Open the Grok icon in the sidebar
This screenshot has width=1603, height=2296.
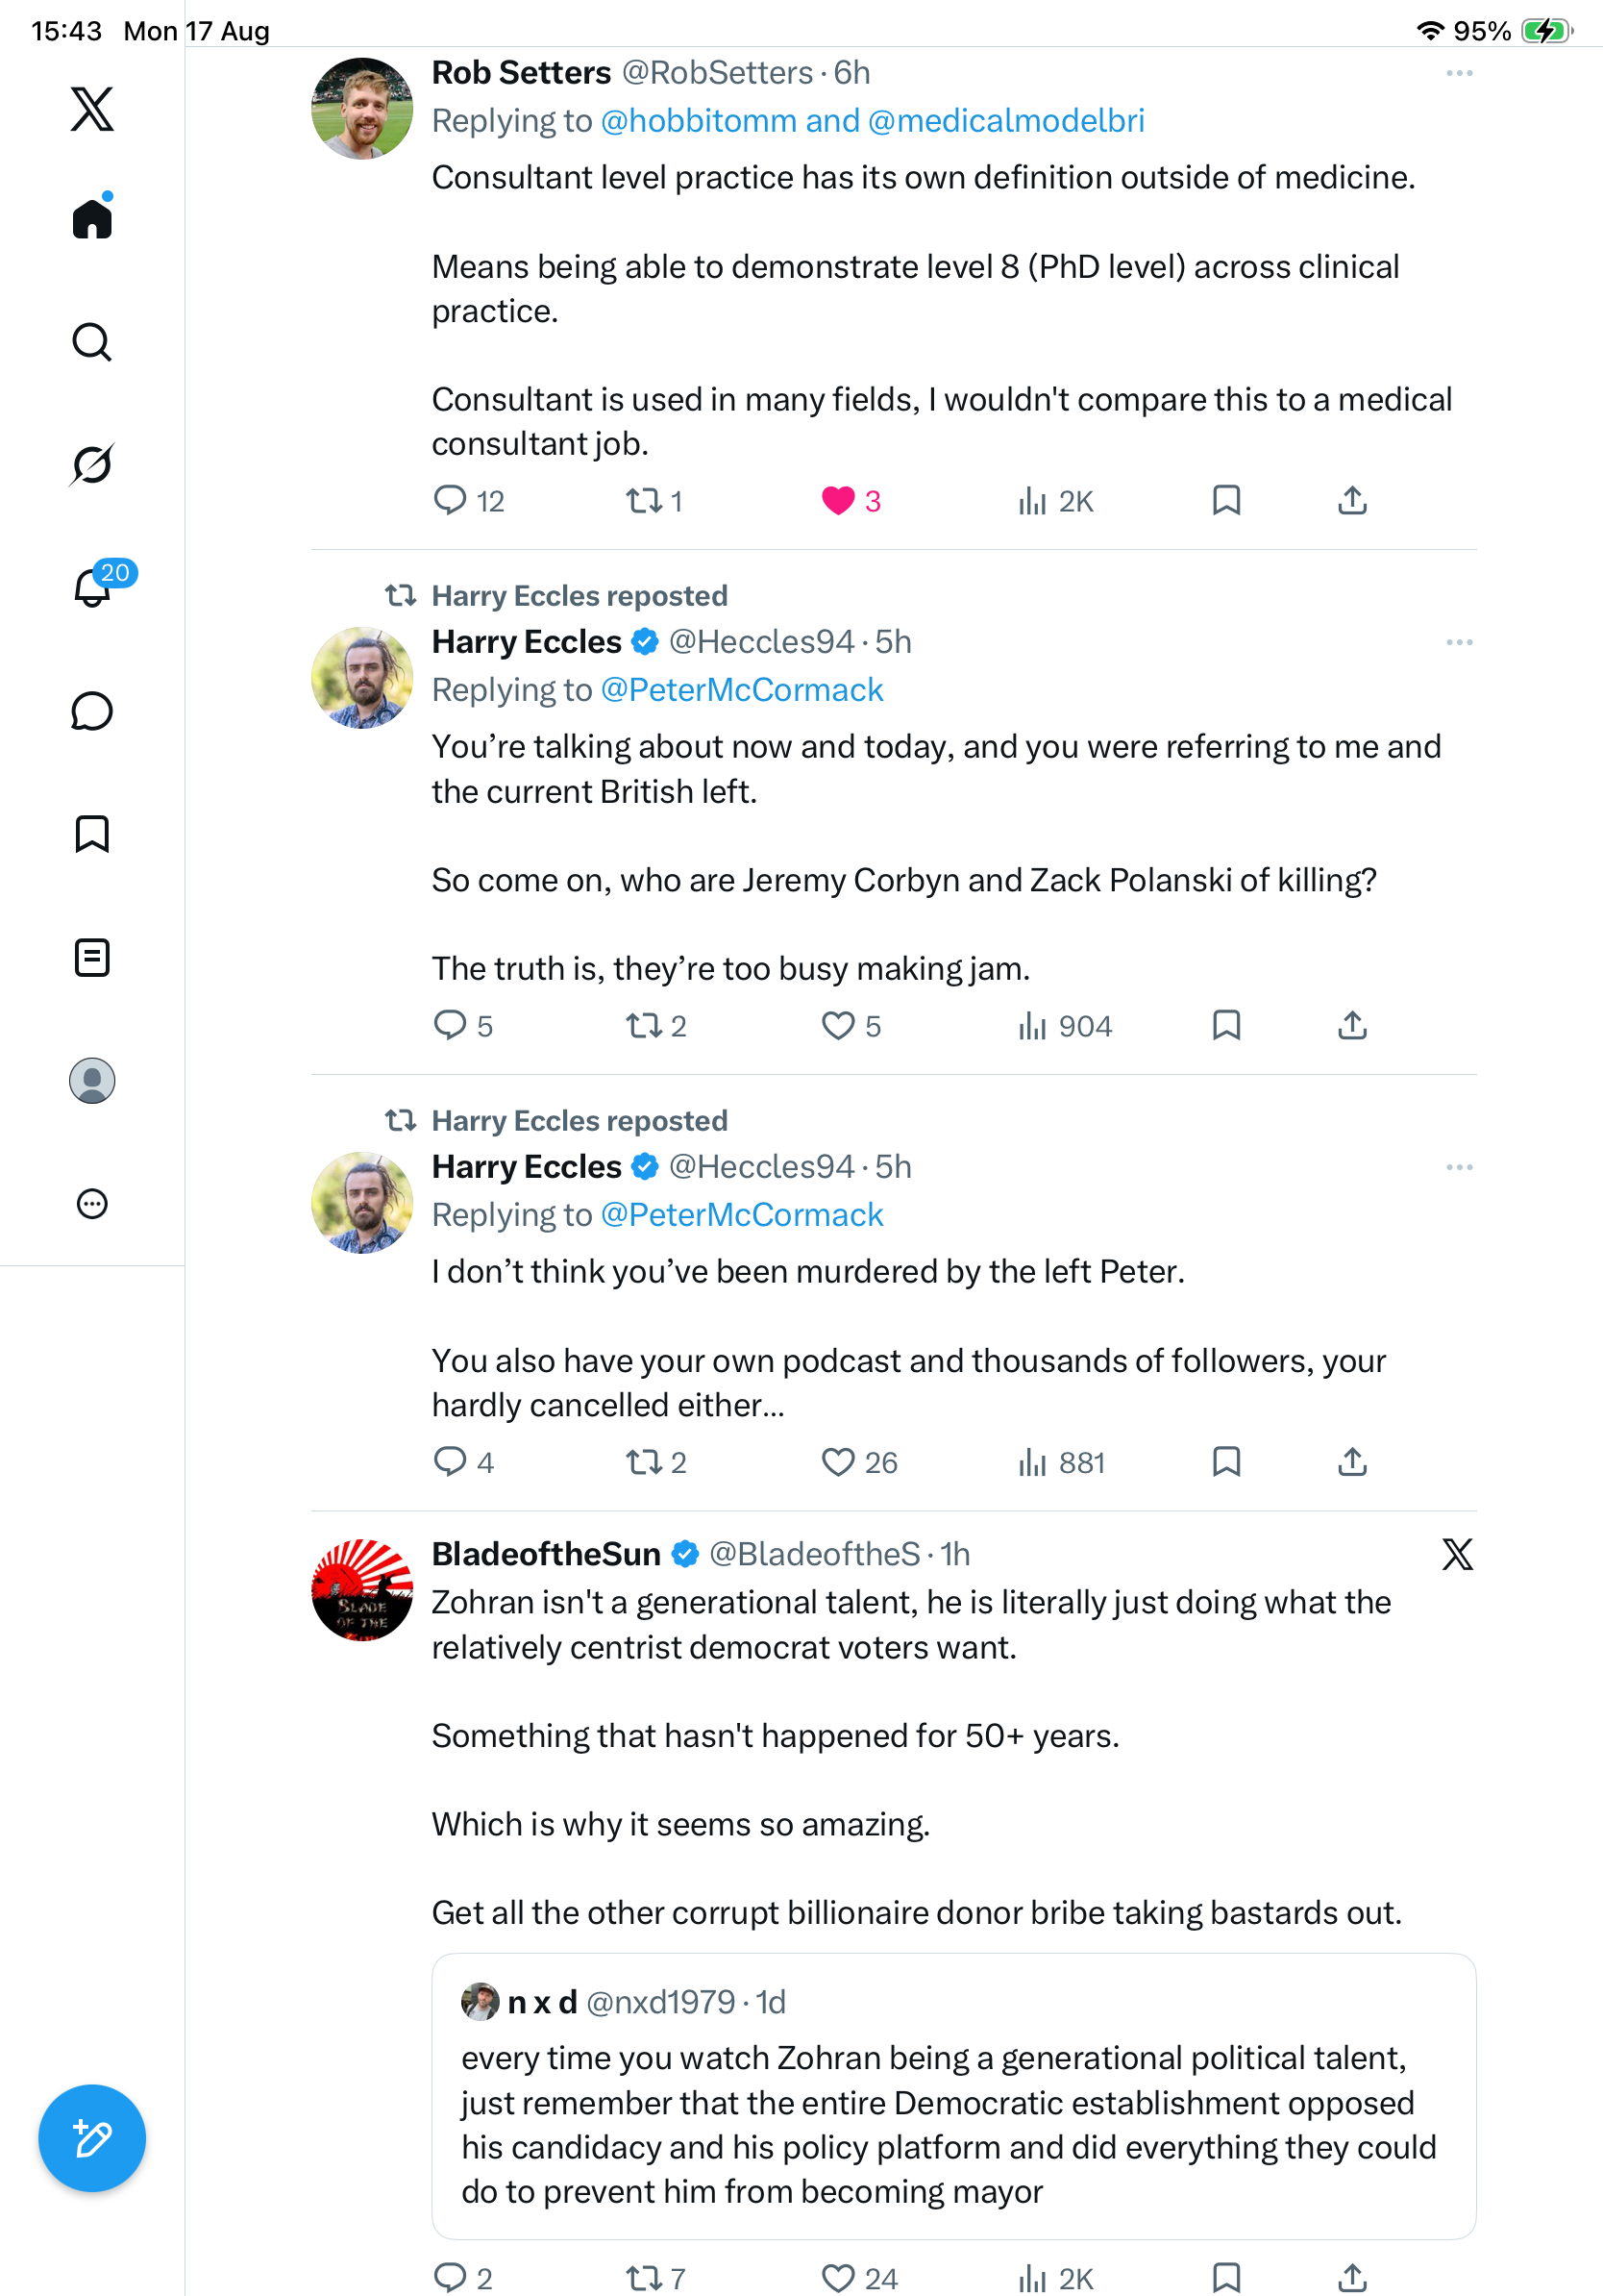tap(92, 465)
